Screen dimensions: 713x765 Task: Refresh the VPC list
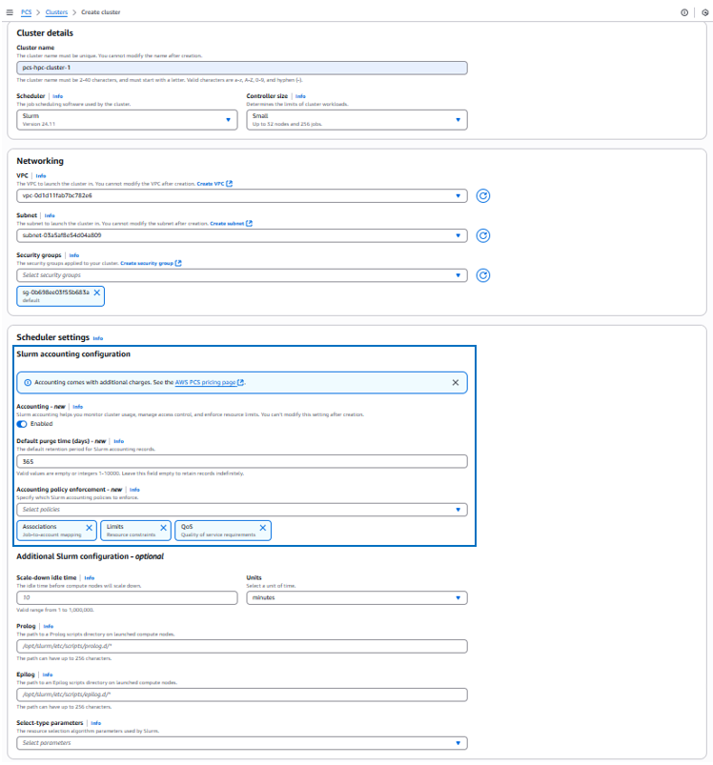(x=484, y=196)
